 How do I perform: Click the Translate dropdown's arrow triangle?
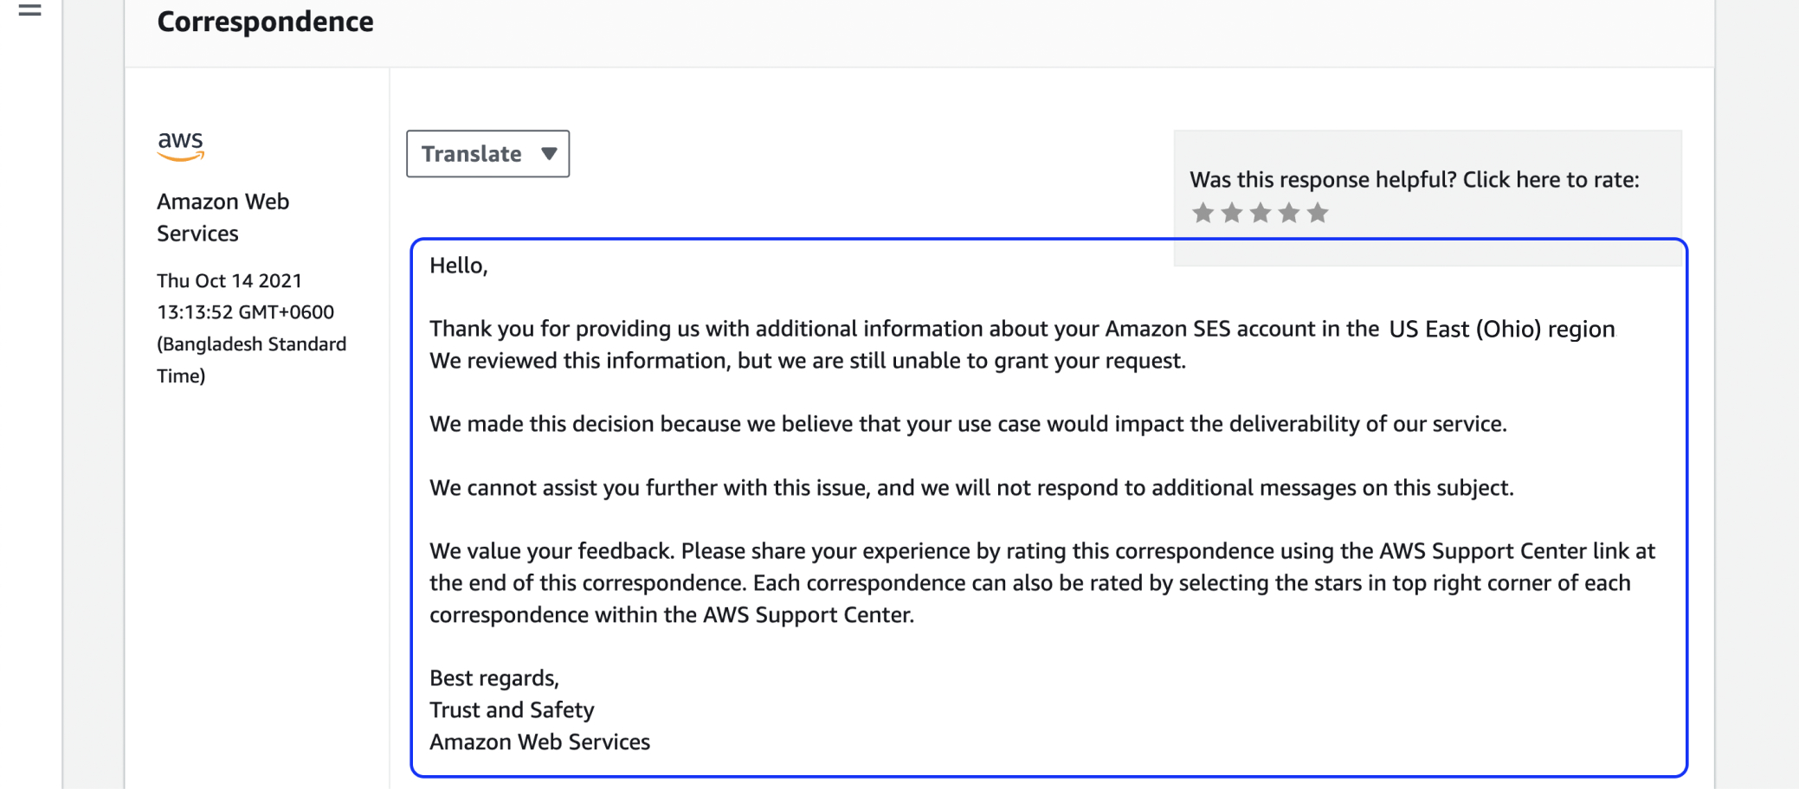[549, 154]
